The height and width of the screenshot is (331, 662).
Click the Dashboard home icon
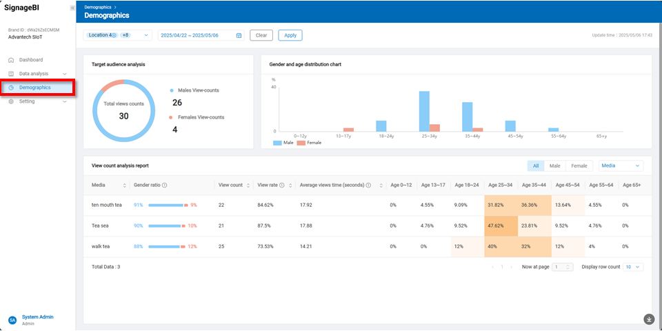tap(12, 60)
